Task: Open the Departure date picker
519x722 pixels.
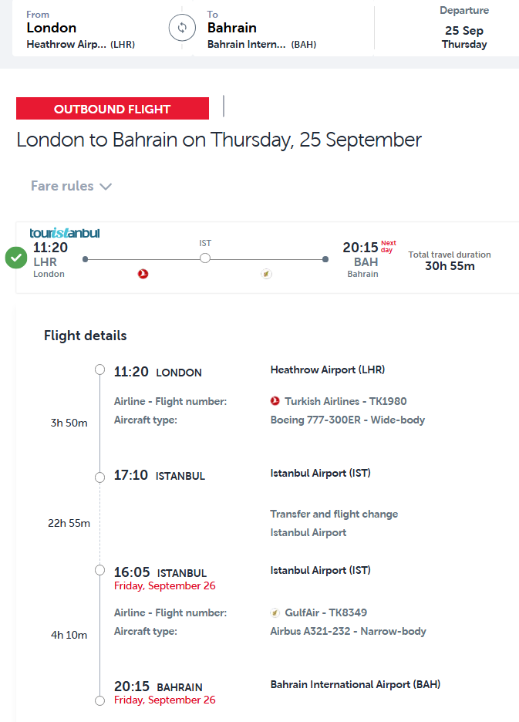Action: 464,29
